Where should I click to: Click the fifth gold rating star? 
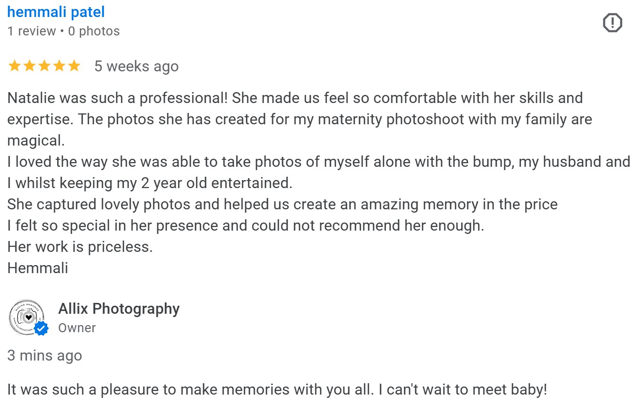pyautogui.click(x=74, y=66)
